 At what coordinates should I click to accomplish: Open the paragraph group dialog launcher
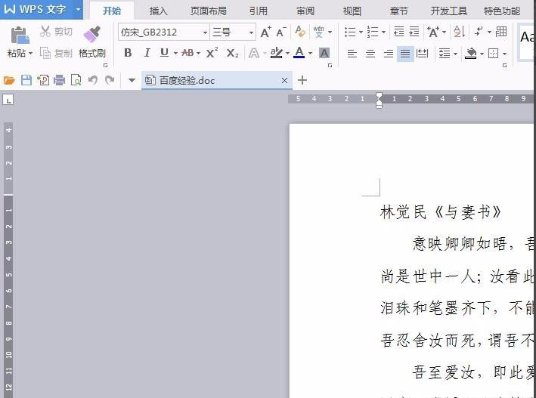(504, 65)
